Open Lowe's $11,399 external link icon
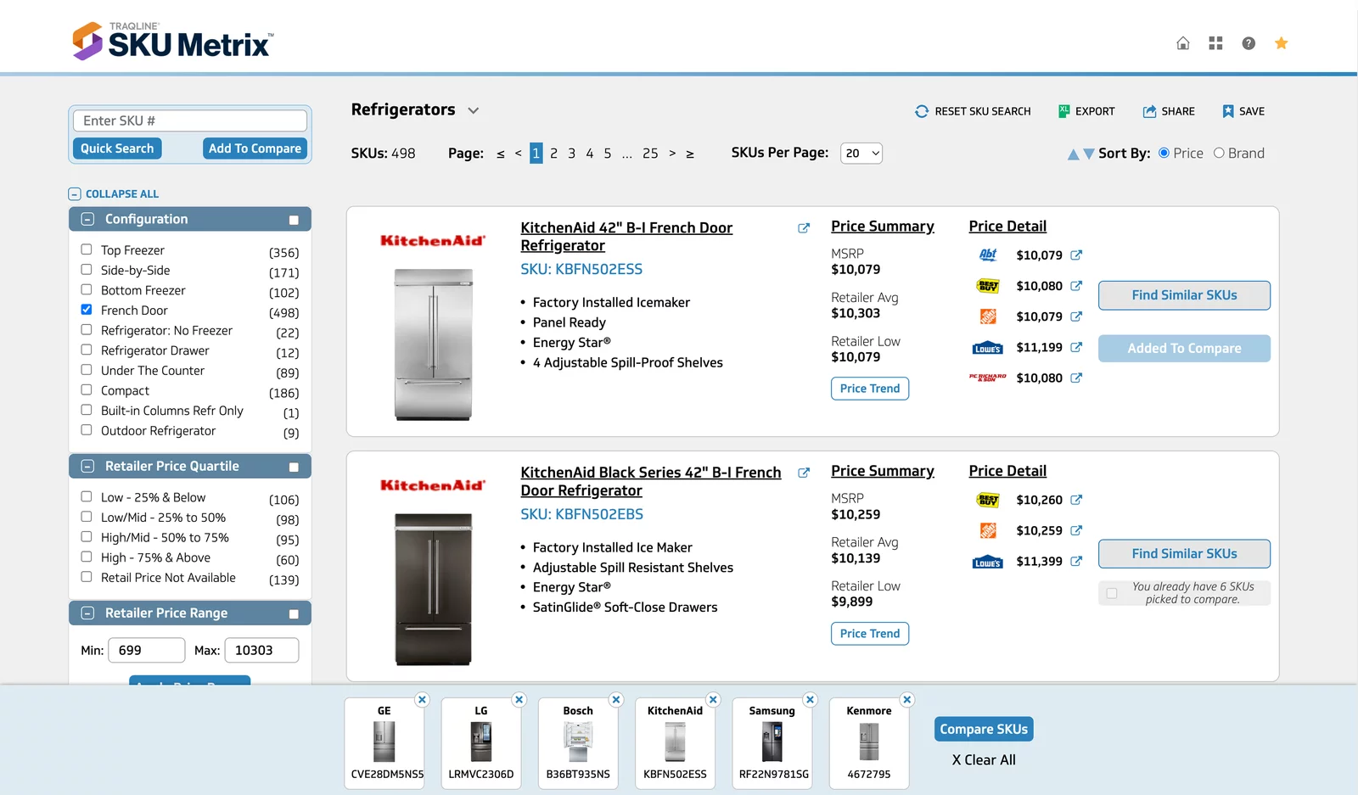1358x795 pixels. tap(1076, 561)
